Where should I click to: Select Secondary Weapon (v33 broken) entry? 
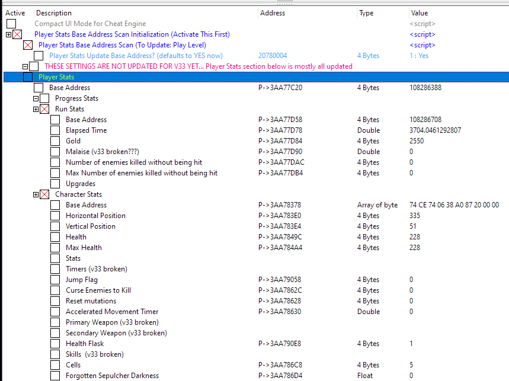116,333
